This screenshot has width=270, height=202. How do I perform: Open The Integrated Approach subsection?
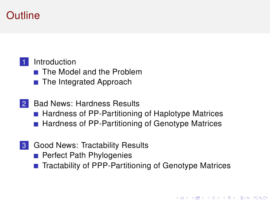87,82
